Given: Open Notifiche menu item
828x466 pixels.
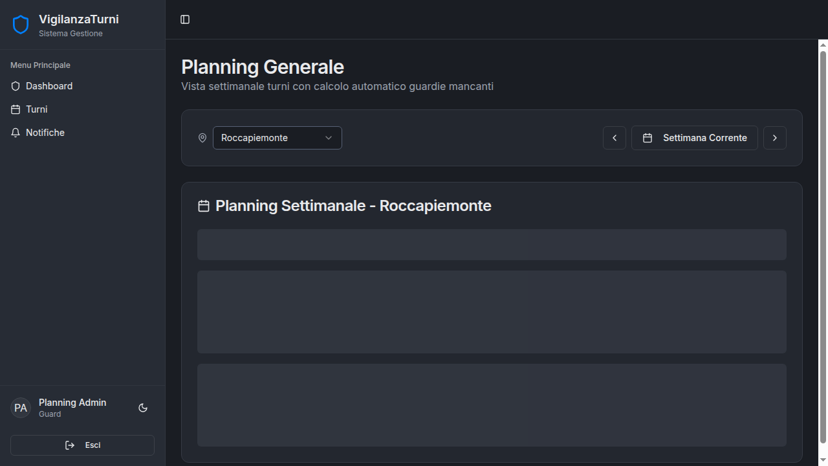Looking at the screenshot, I should 45,133.
